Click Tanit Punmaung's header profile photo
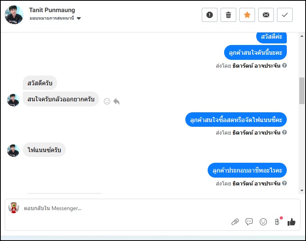Screen dimensions: 306x241 point(14,15)
